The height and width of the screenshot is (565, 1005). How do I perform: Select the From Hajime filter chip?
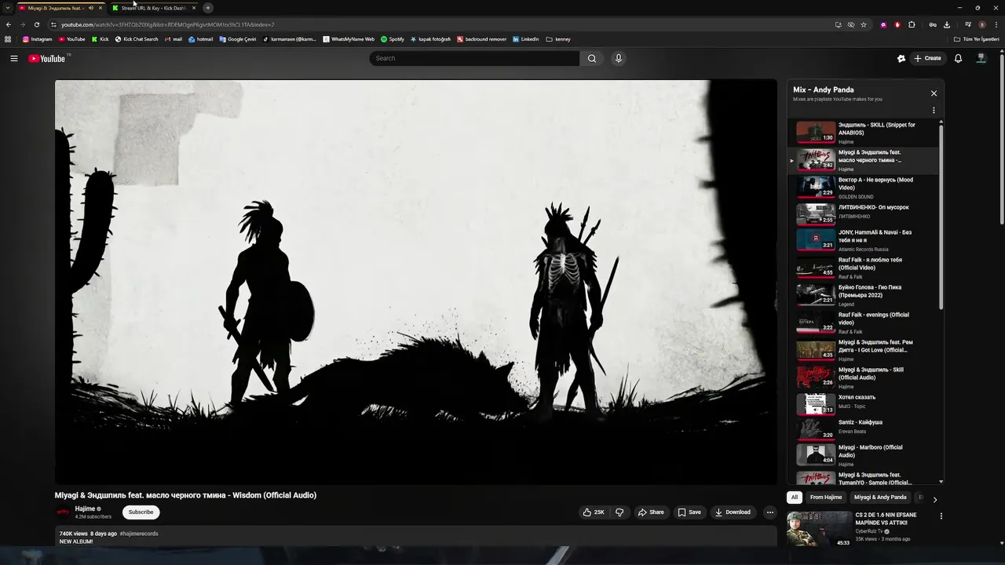tap(826, 498)
